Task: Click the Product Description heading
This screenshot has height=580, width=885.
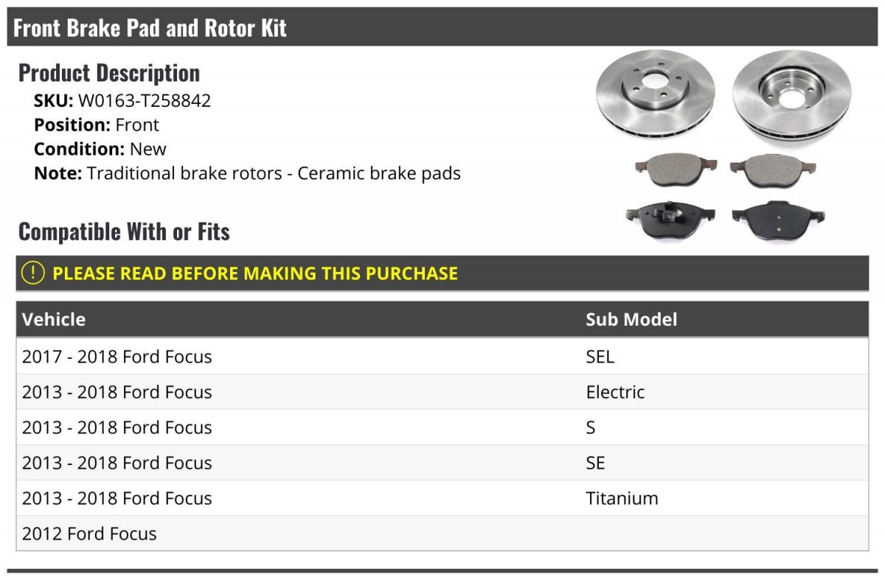Action: pos(109,73)
